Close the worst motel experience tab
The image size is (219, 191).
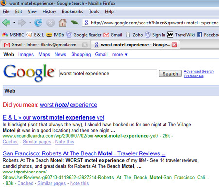coord(174,45)
